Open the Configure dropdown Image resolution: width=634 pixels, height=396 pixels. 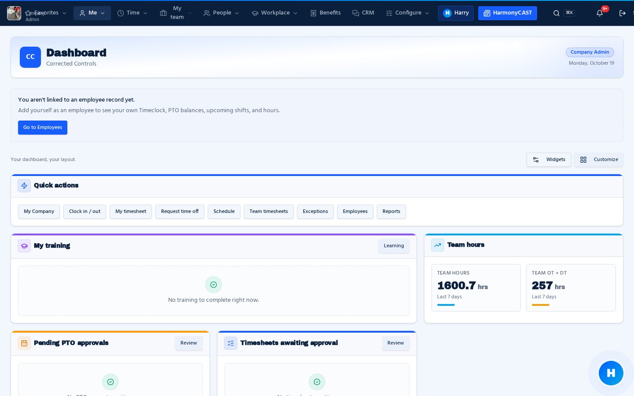point(408,13)
